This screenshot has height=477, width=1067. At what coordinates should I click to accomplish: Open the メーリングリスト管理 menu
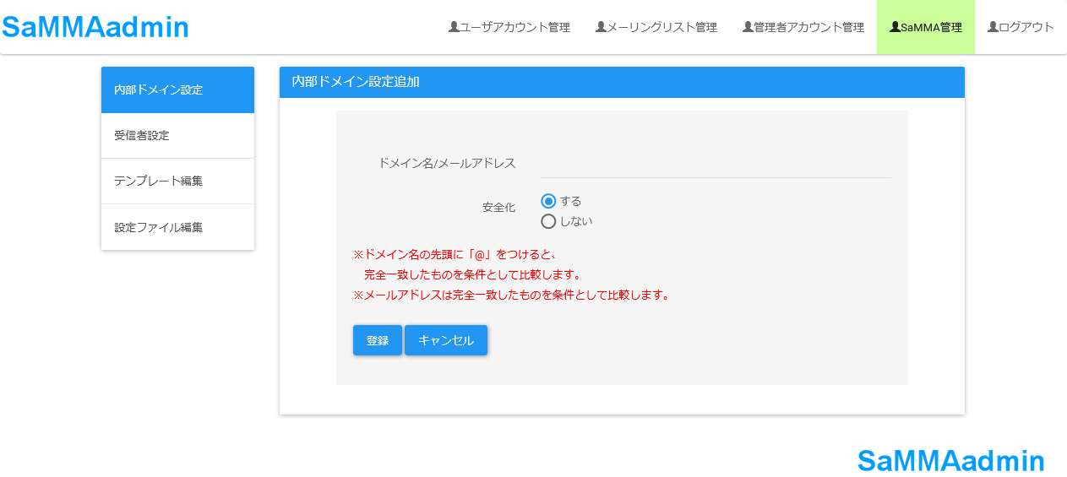click(x=656, y=27)
